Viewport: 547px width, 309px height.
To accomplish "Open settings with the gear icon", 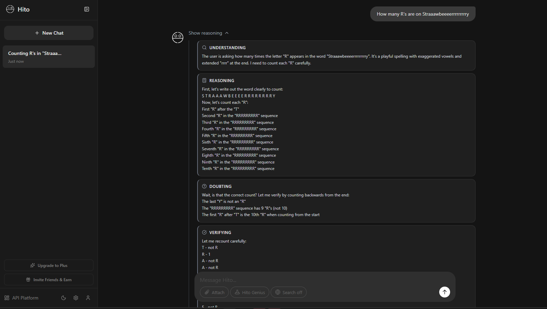I will click(76, 298).
